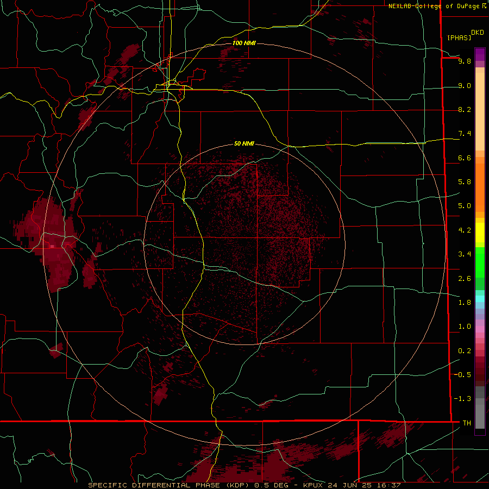Select the 4.2 scale label
Viewport: 489px width, 489px height.
pos(465,230)
